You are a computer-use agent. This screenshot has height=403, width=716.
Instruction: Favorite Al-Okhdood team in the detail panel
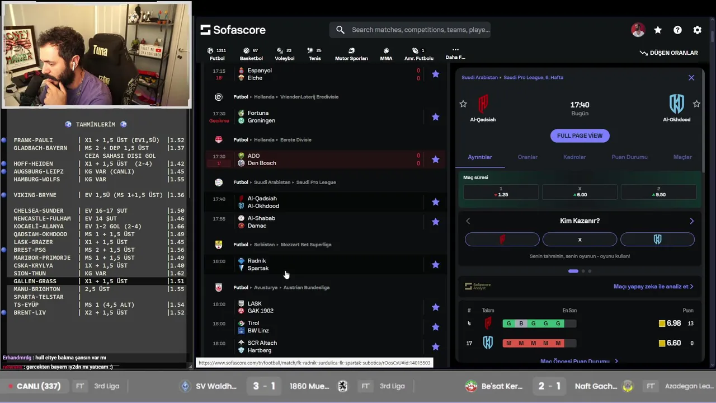click(x=696, y=104)
